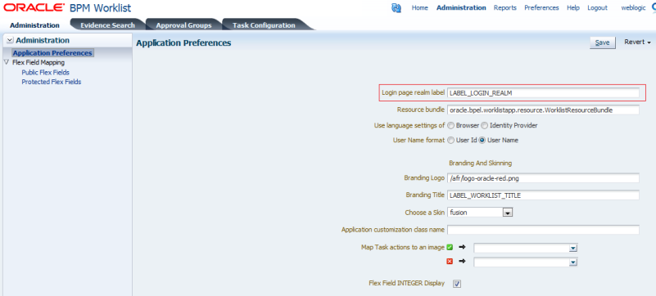
Task: Click the Branding And Skinning heading
Action: (480, 163)
